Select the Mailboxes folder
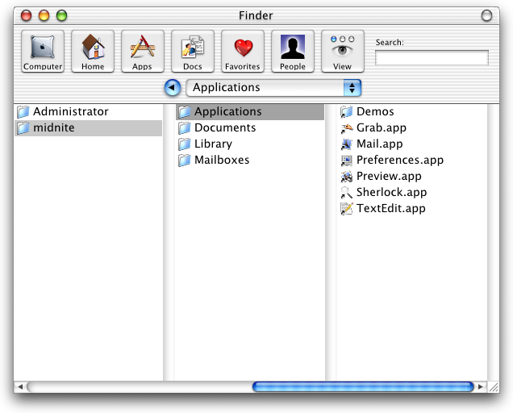Image resolution: width=513 pixels, height=413 pixels. click(x=221, y=161)
